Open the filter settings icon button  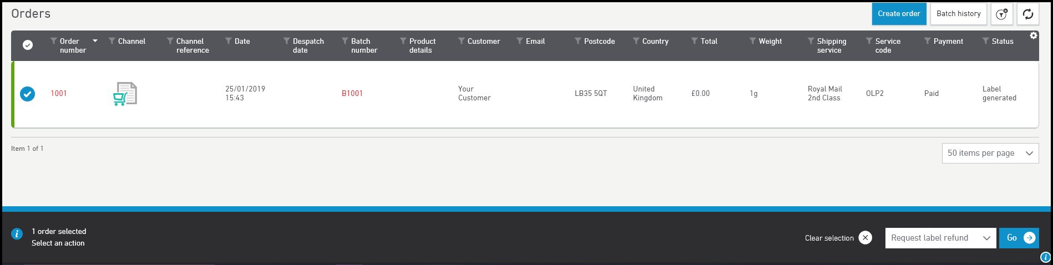(1001, 14)
